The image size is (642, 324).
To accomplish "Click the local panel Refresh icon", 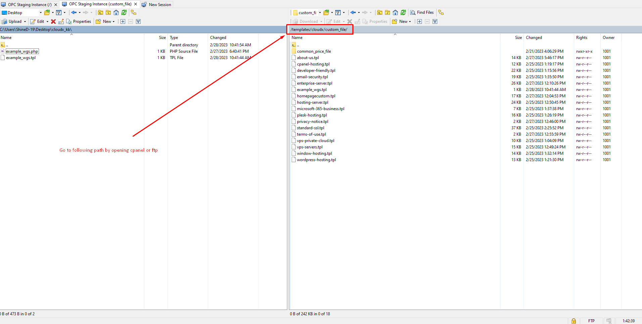I will click(x=124, y=12).
